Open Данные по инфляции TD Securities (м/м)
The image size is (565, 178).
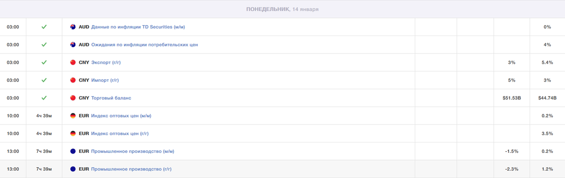[138, 27]
